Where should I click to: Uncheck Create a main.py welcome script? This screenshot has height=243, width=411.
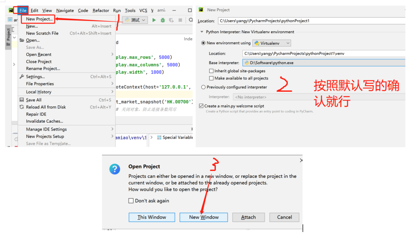pyautogui.click(x=201, y=106)
